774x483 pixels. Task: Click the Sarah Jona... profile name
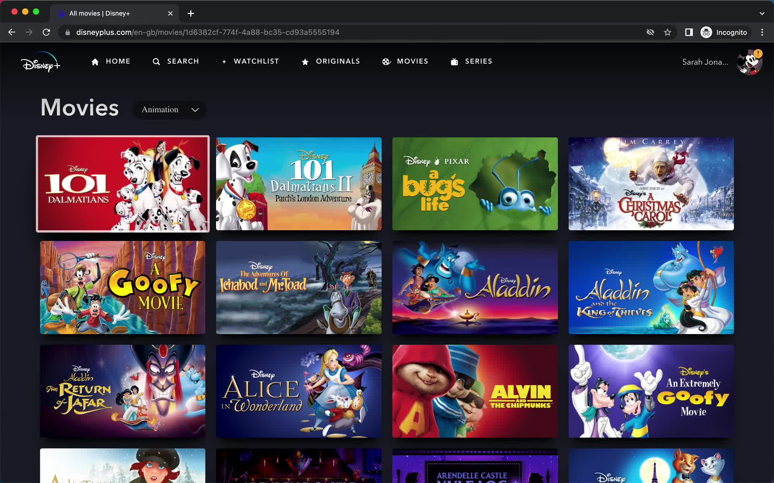tap(705, 62)
